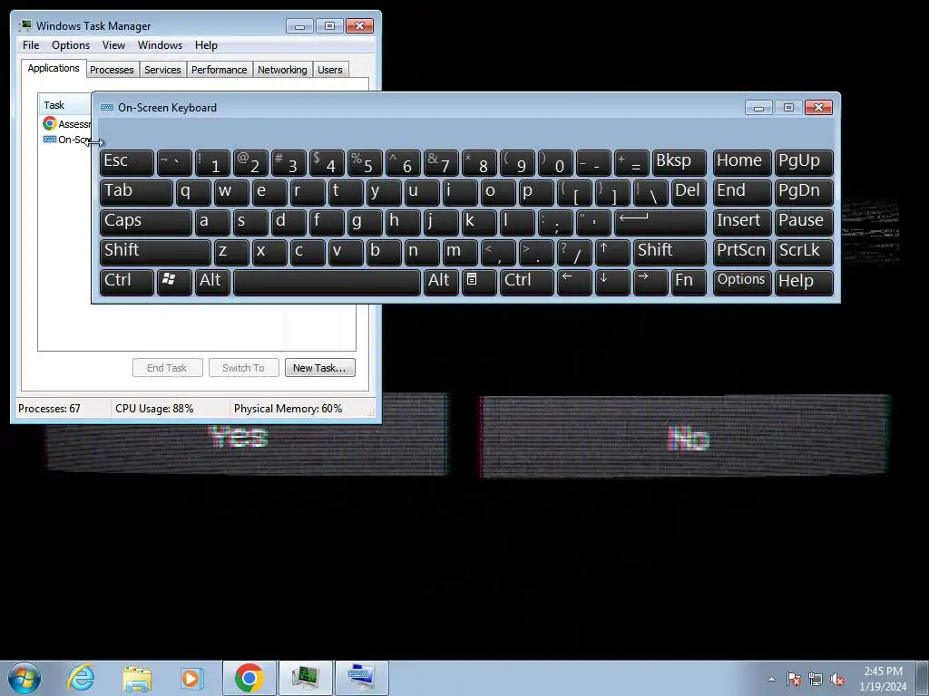Click the PgDn key
Screen dimensions: 929x696
pos(804,192)
